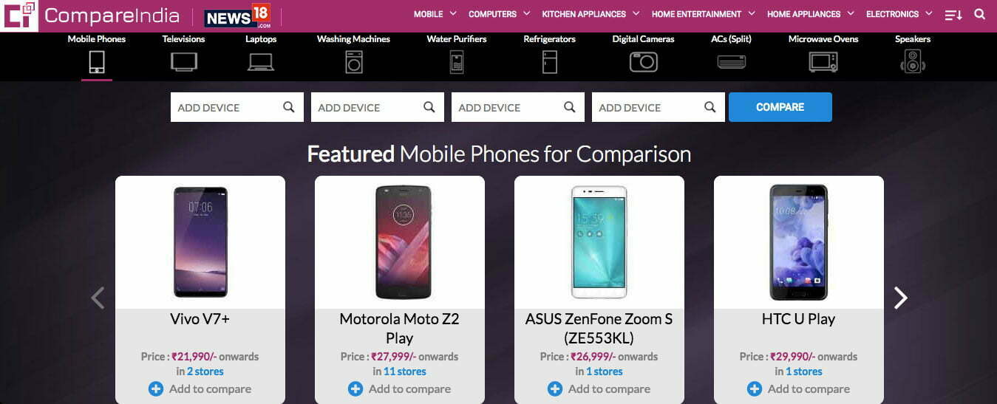Select the Speakers category icon

point(913,61)
